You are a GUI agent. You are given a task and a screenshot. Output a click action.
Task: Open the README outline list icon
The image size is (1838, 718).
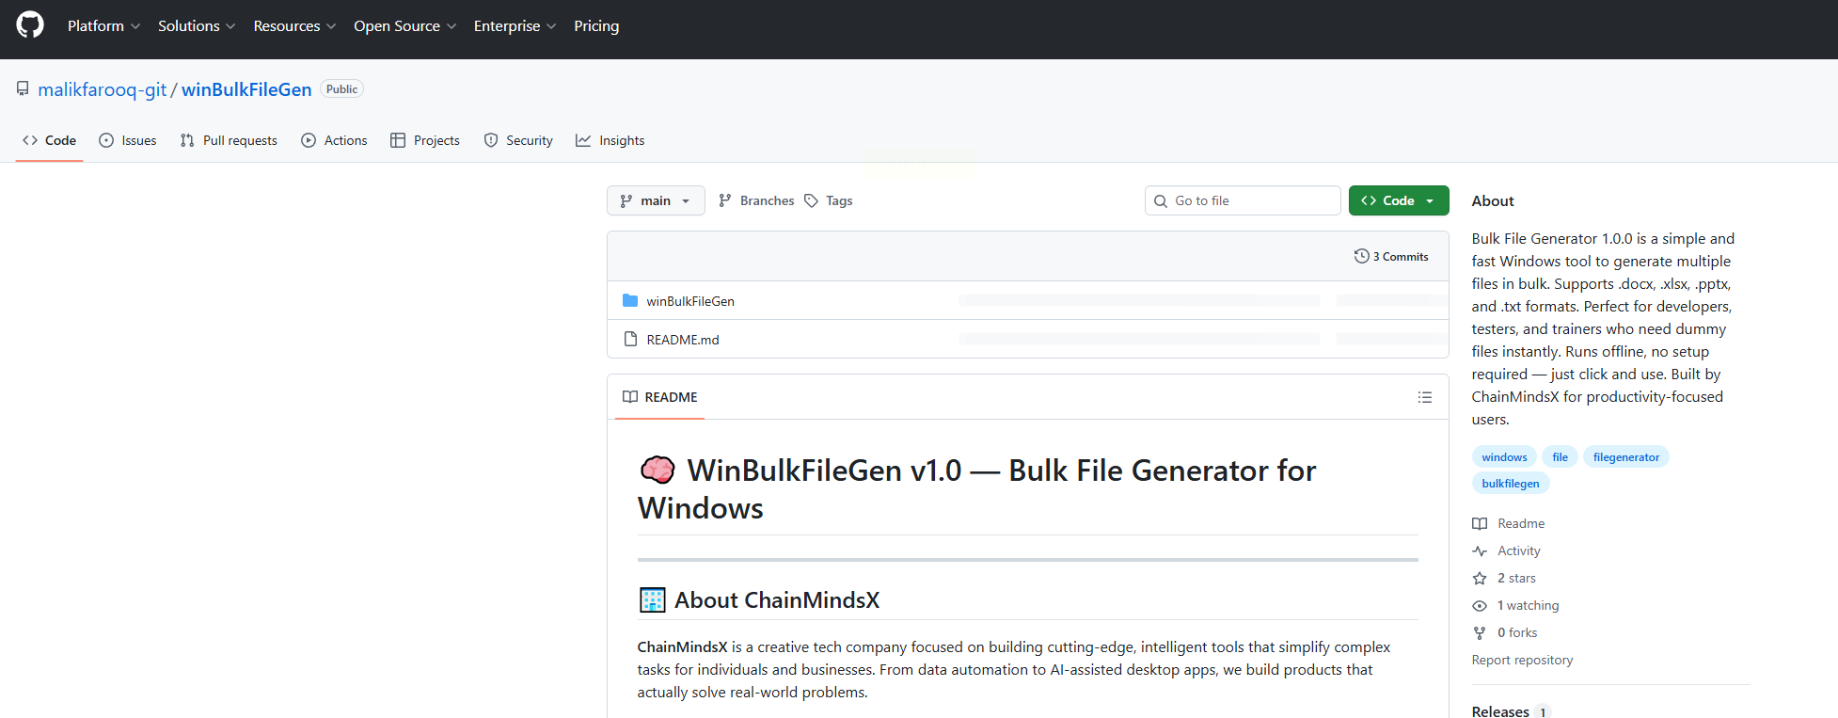pos(1425,397)
